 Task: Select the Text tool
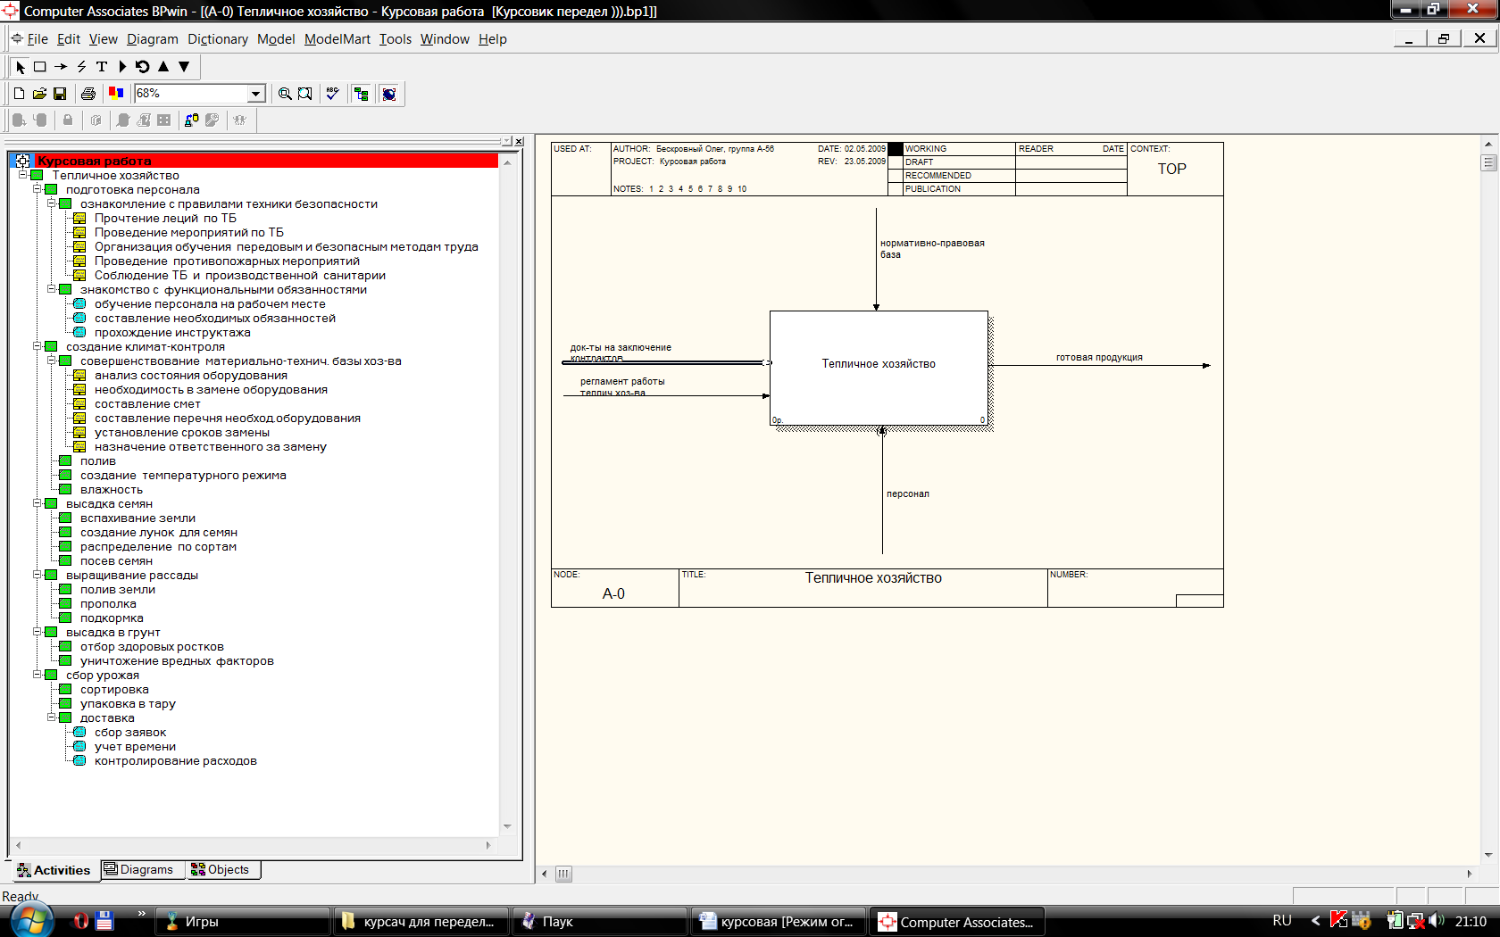point(102,67)
